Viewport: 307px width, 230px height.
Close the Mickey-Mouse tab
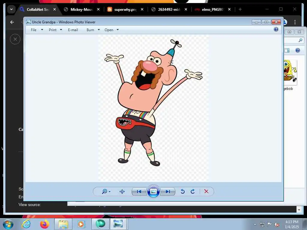(98, 9)
